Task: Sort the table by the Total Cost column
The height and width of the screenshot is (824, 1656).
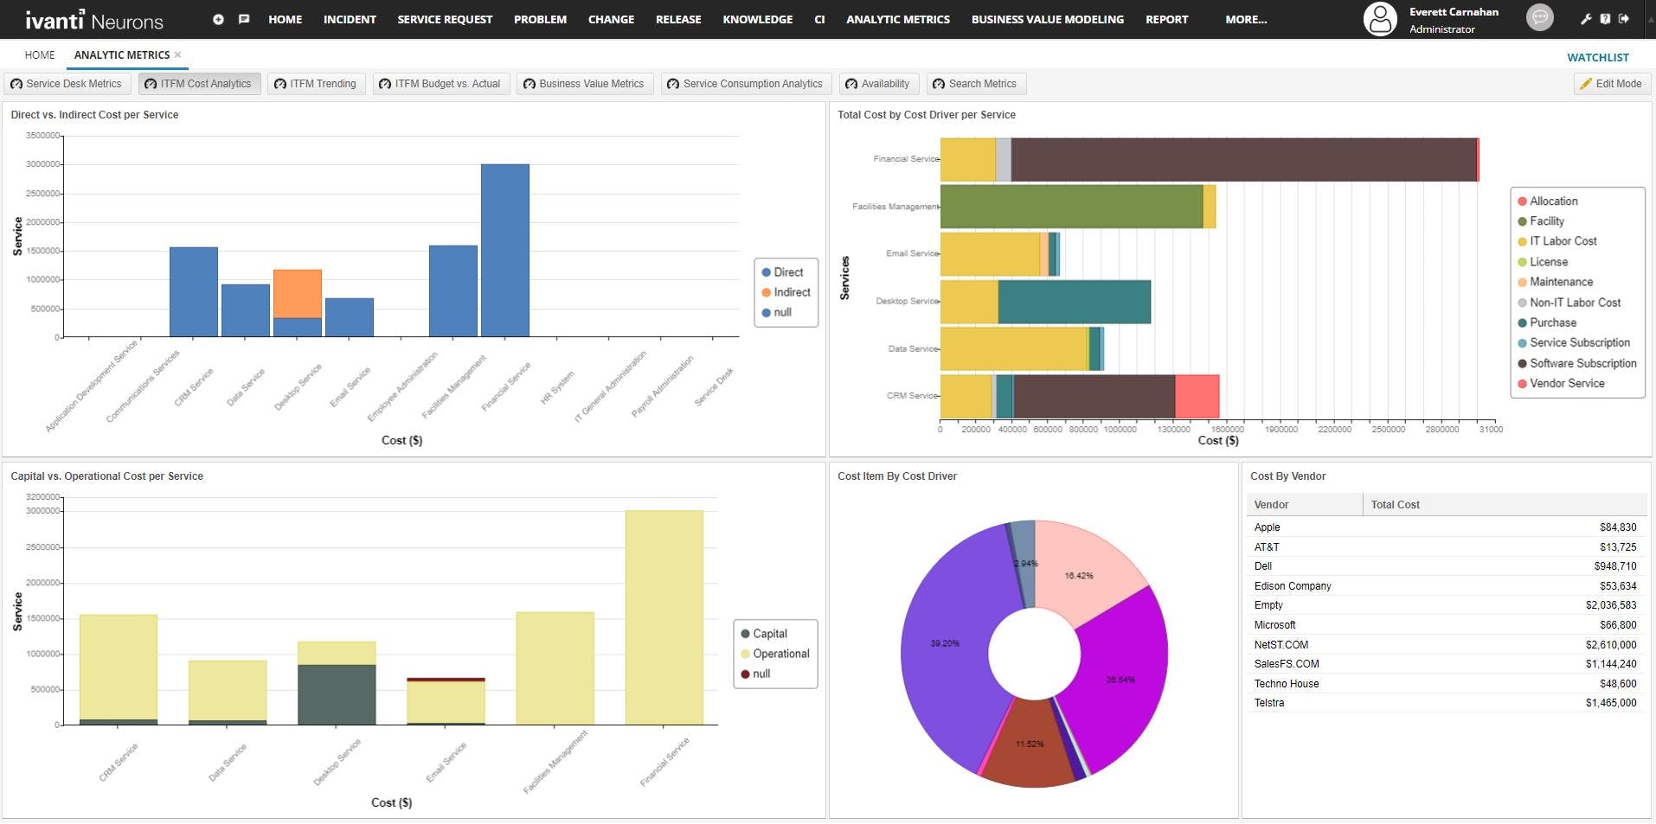Action: coord(1396,504)
